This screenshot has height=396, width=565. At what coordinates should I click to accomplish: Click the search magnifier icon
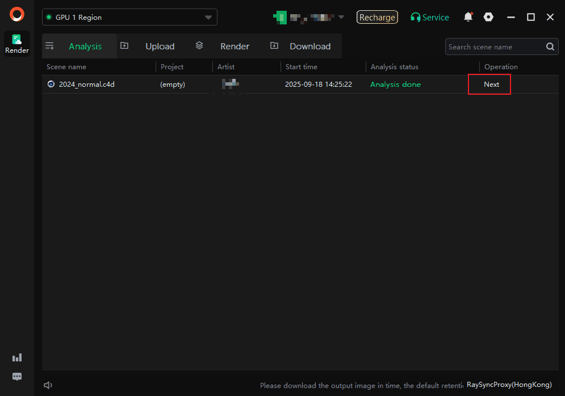(550, 47)
